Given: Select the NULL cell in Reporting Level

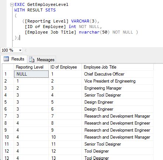Looking at the screenshot, I should [x=31, y=74].
